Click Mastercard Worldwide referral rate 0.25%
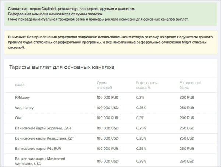The image size is (221, 167). click(141, 161)
